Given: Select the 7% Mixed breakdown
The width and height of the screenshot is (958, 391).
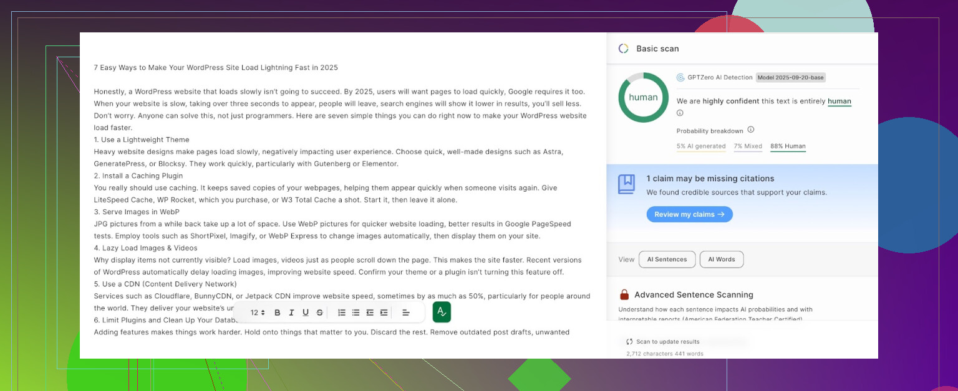Looking at the screenshot, I should [x=748, y=146].
